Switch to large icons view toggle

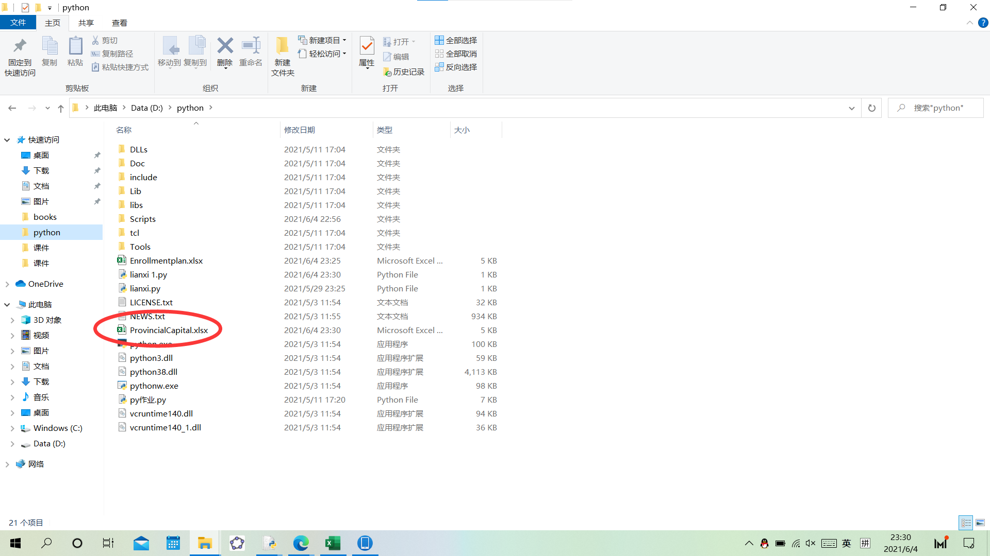[980, 523]
